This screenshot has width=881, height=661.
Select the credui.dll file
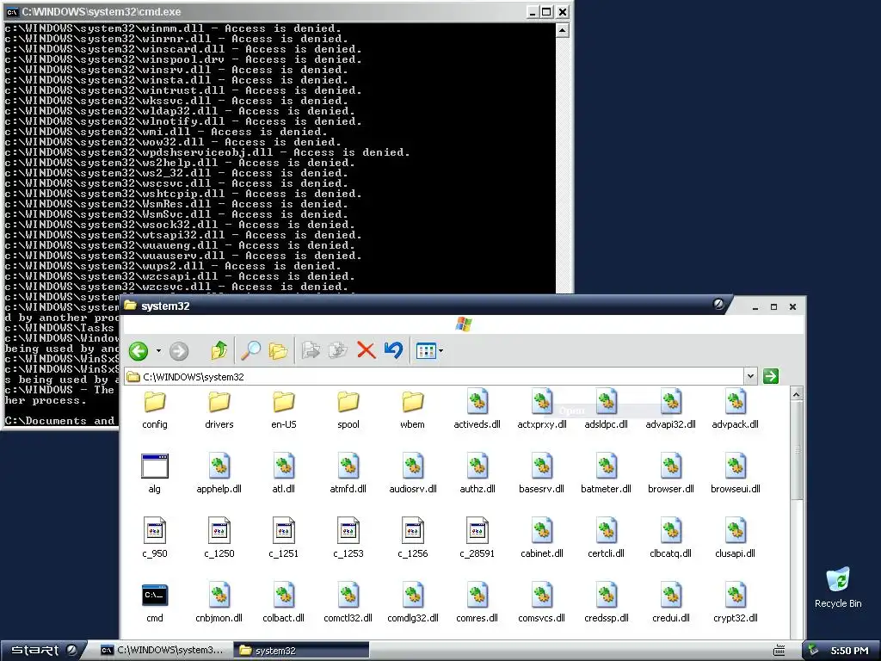coord(671,603)
